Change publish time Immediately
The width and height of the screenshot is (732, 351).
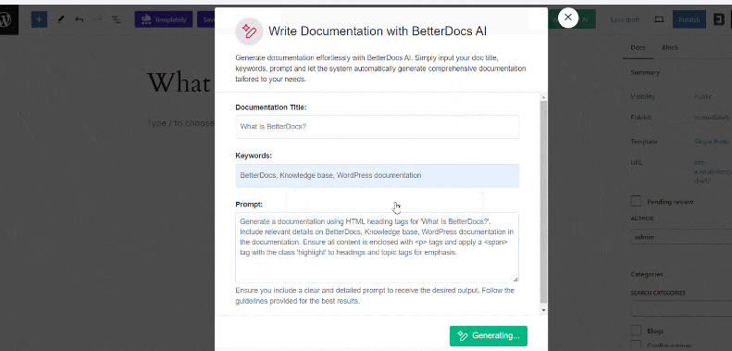[x=712, y=118]
